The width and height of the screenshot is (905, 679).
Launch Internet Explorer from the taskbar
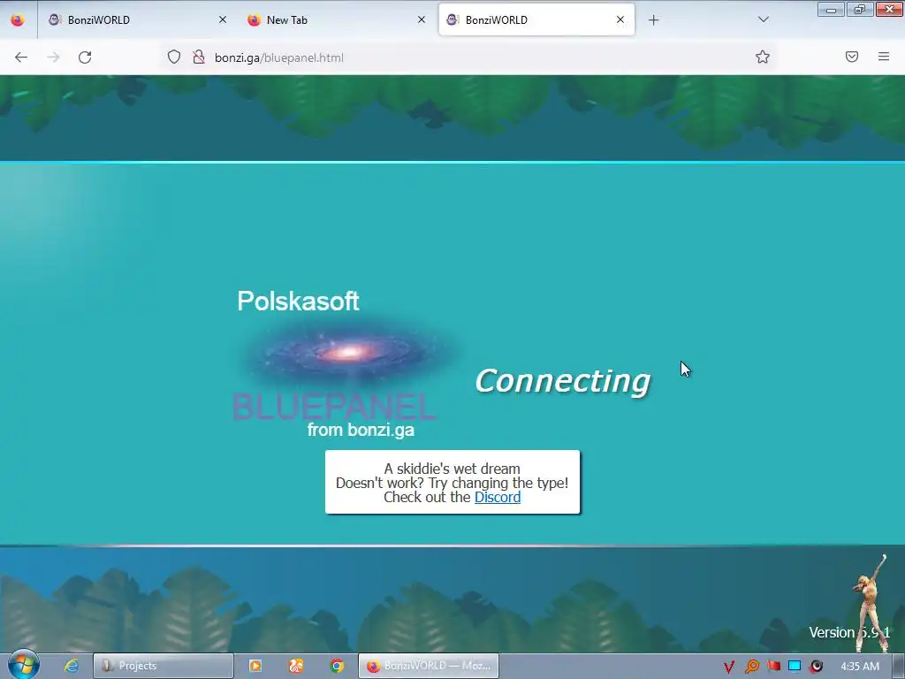tap(72, 666)
